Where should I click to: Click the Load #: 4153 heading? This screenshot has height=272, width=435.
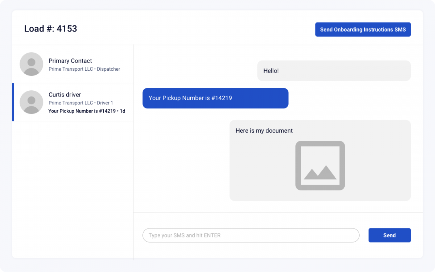pos(50,28)
